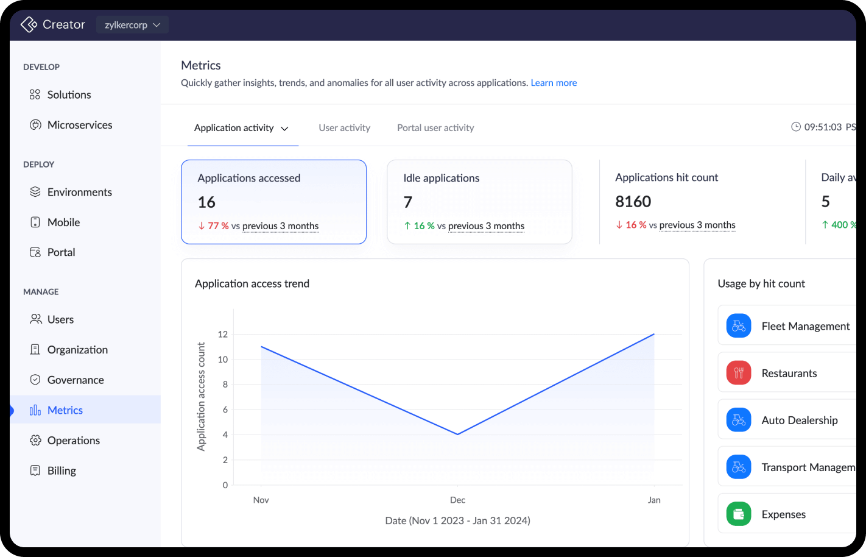The height and width of the screenshot is (557, 866).
Task: Click the Mobile device icon
Action: (35, 222)
